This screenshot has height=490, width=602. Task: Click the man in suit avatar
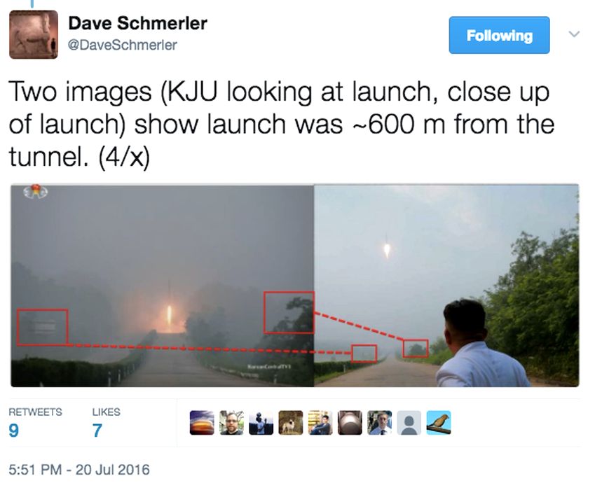(379, 423)
